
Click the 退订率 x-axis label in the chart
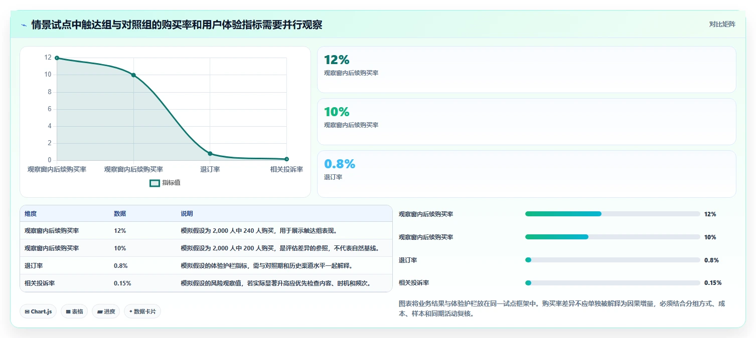pyautogui.click(x=210, y=169)
